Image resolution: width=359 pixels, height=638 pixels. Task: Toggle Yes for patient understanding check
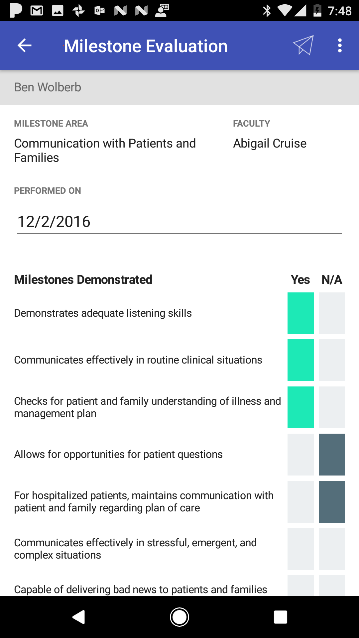(300, 407)
